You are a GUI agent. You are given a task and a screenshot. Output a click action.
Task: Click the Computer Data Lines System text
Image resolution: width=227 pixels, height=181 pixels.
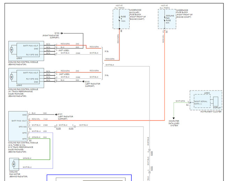174,123
